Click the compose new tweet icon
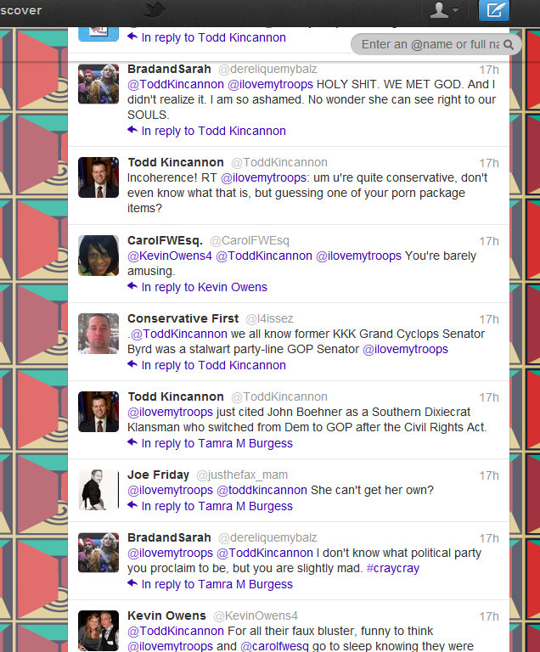This screenshot has width=540, height=652. pos(494,10)
